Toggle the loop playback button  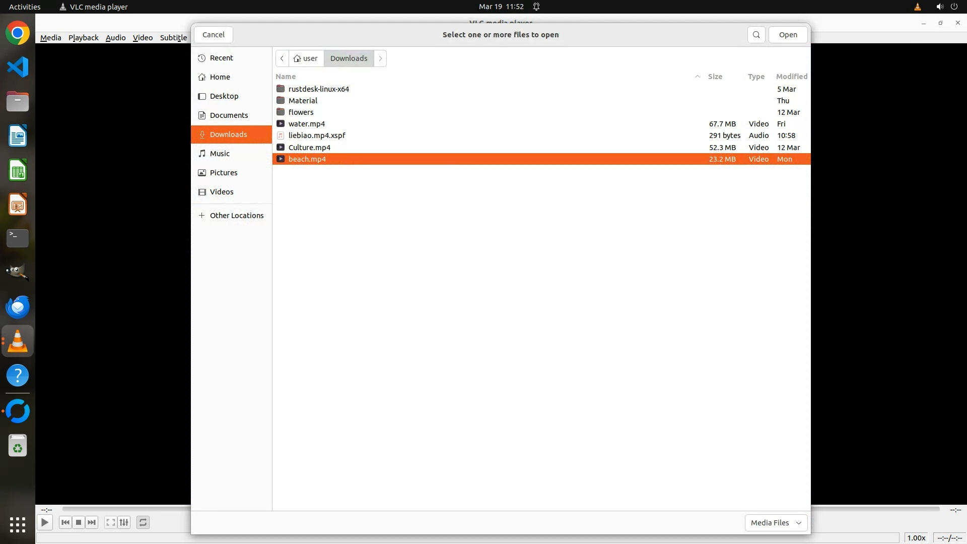pyautogui.click(x=143, y=522)
